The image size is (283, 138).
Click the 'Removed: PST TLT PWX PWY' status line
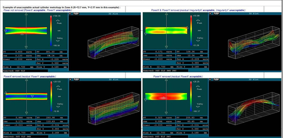(x=166, y=71)
